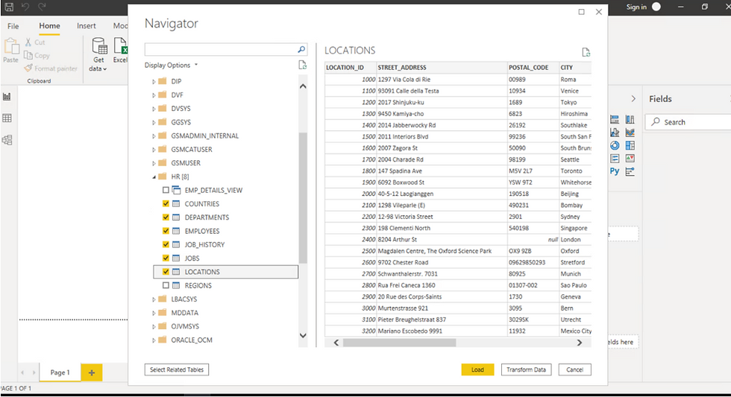Click the refresh preview icon above LOCATIONS table
Screen dimensions: 731x397
586,52
